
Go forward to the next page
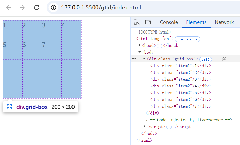(22, 8)
